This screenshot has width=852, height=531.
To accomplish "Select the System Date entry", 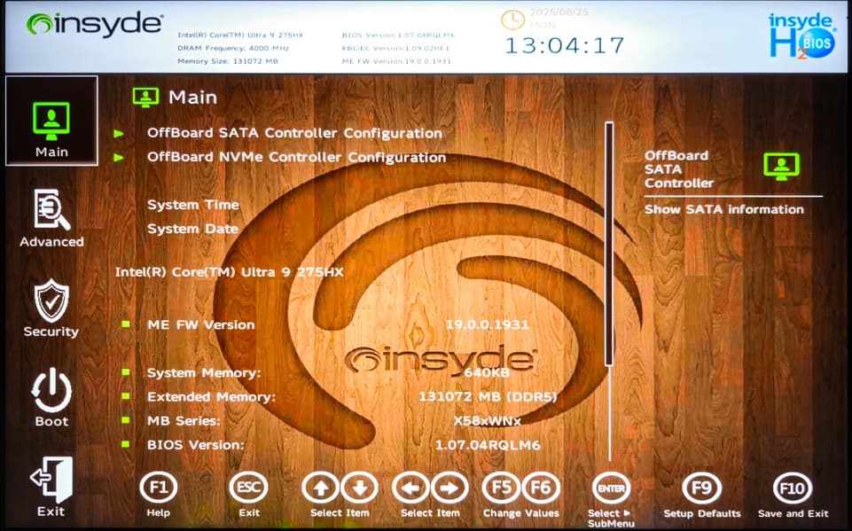I will coord(192,229).
